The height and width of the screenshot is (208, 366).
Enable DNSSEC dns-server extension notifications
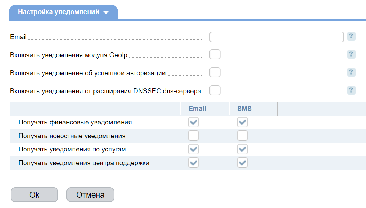tap(215, 90)
